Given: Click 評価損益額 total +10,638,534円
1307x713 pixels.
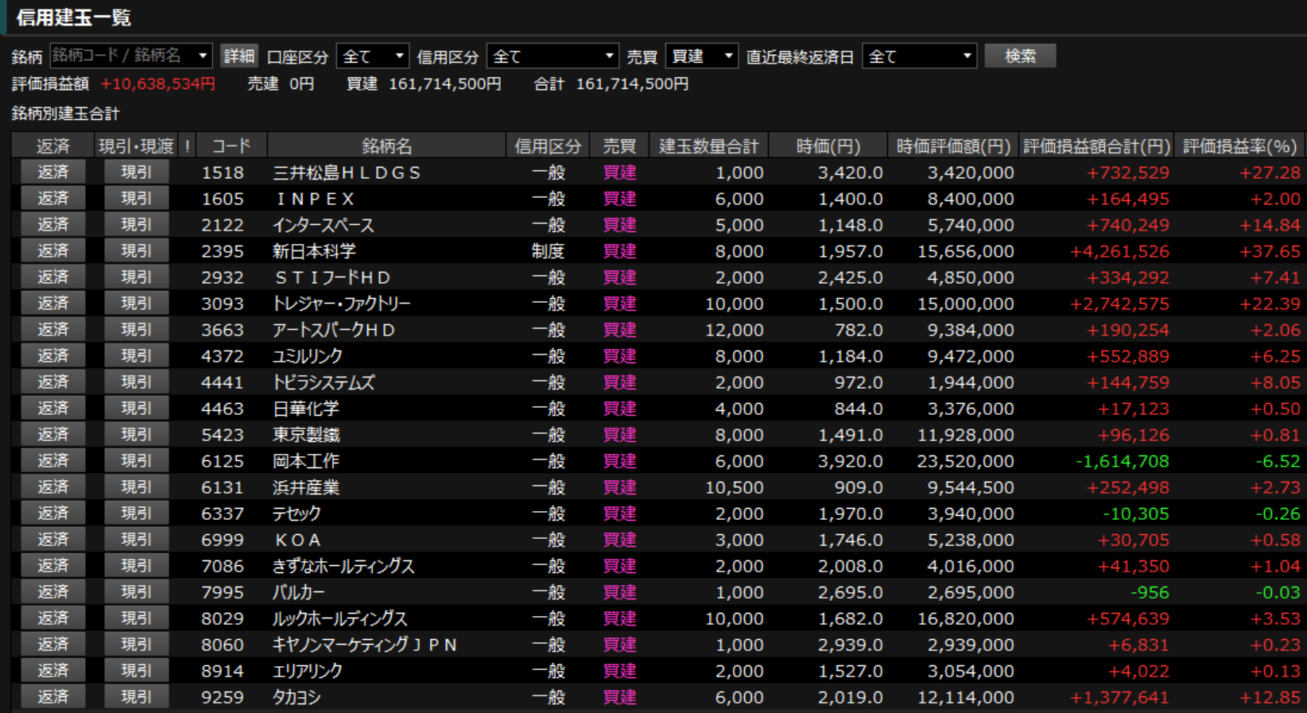Looking at the screenshot, I should [x=158, y=83].
